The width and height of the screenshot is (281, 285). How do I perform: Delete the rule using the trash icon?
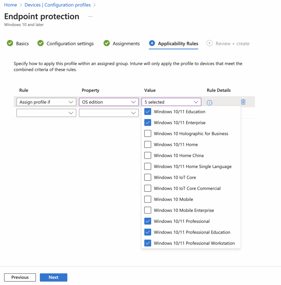pos(243,102)
